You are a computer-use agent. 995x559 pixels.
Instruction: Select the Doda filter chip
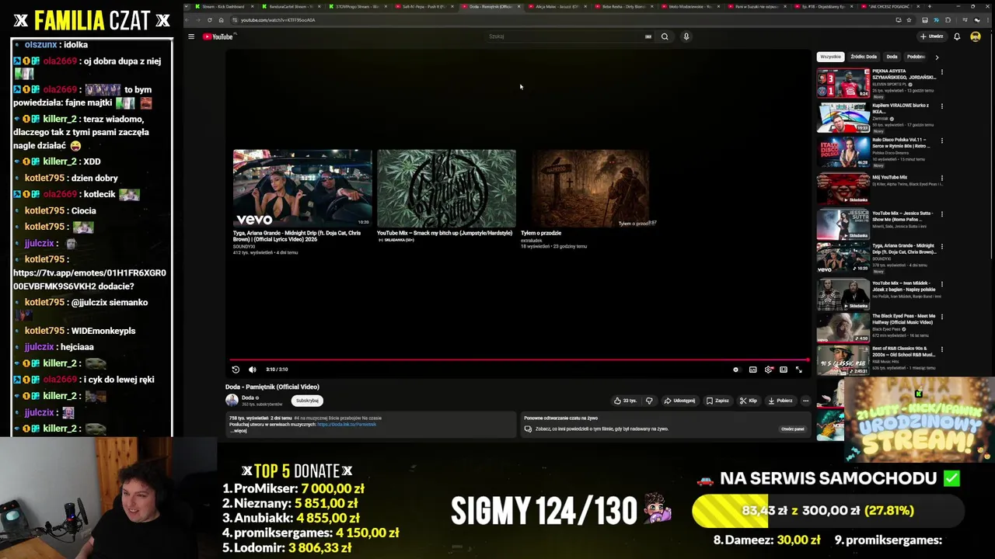[892, 57]
